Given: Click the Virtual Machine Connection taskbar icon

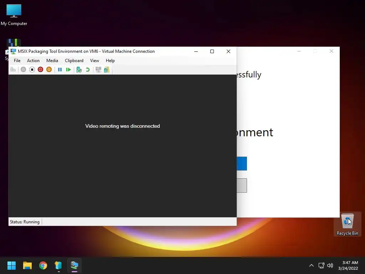Looking at the screenshot, I should (x=74, y=265).
